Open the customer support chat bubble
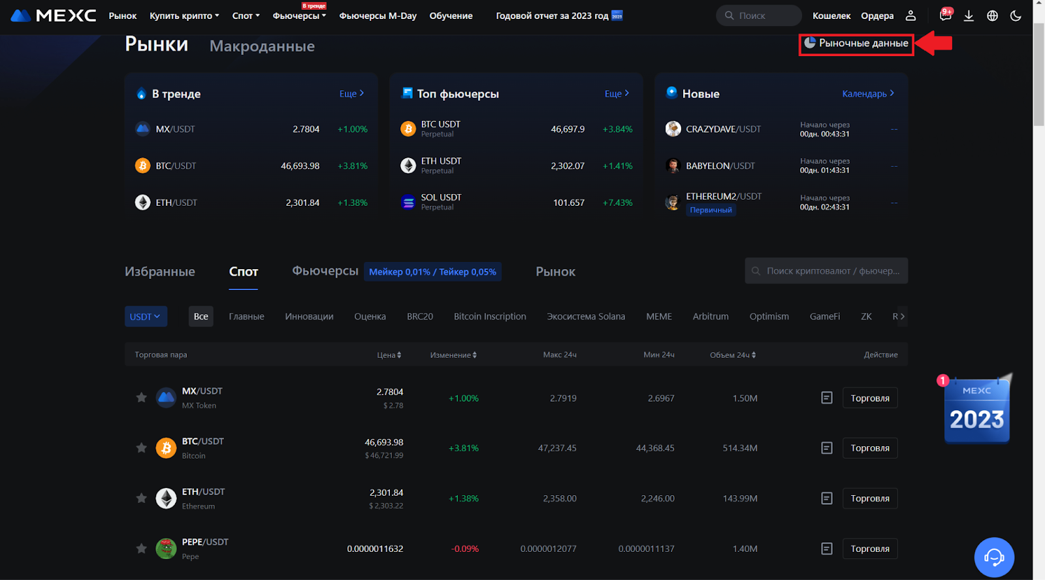The image size is (1045, 580). [994, 557]
